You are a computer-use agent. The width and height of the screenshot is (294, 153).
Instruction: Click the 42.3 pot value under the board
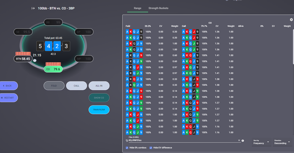click(53, 54)
